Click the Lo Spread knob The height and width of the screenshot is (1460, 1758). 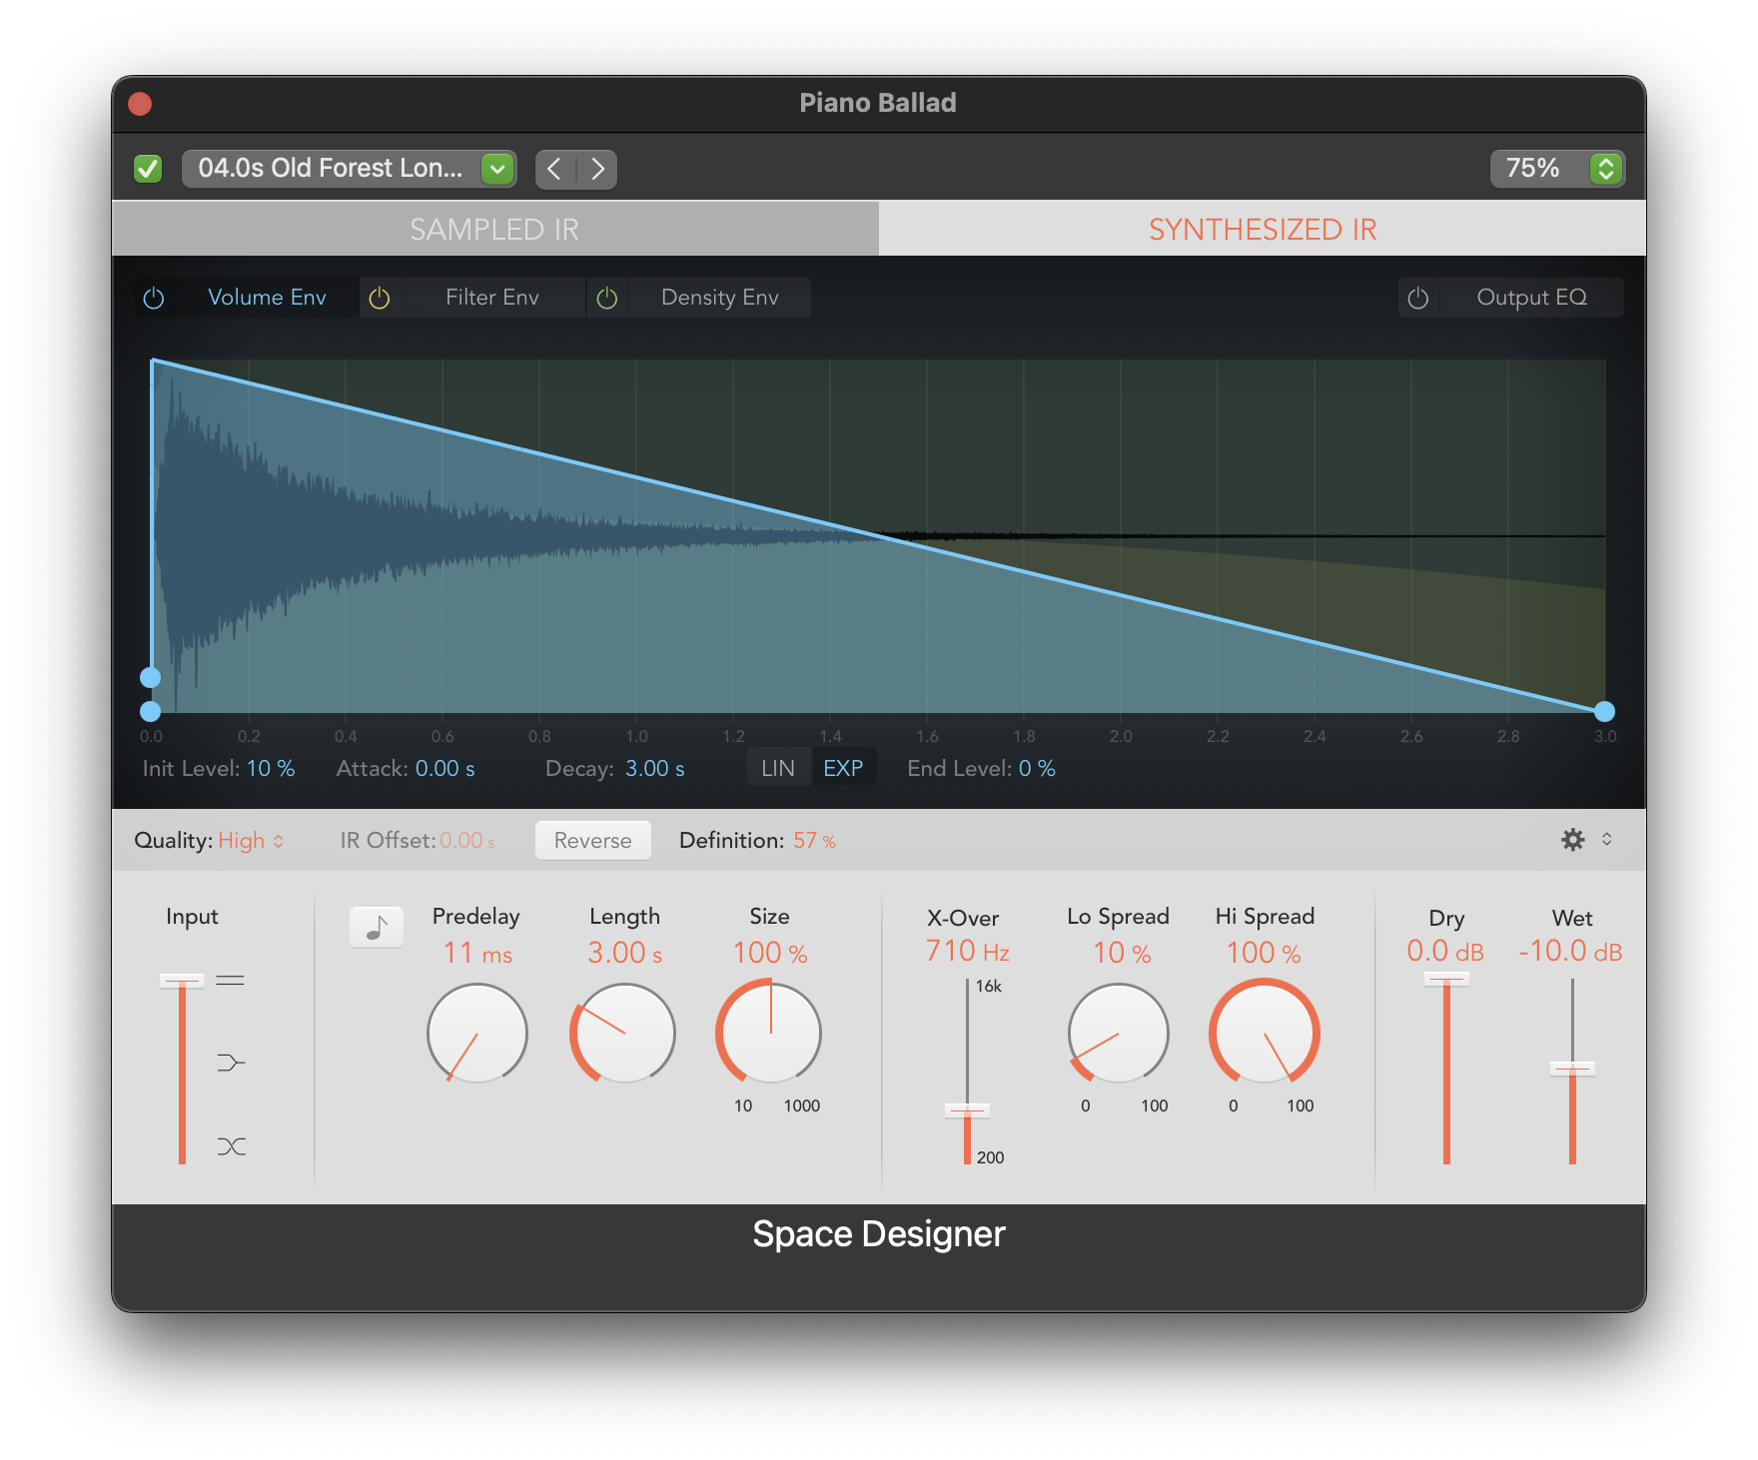1119,1034
